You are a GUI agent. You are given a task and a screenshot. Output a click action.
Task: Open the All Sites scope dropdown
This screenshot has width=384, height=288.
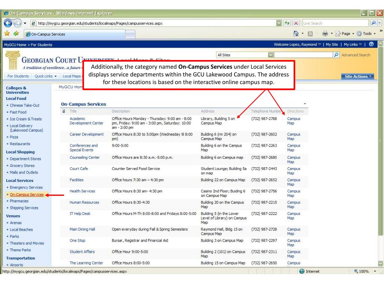coord(270,55)
